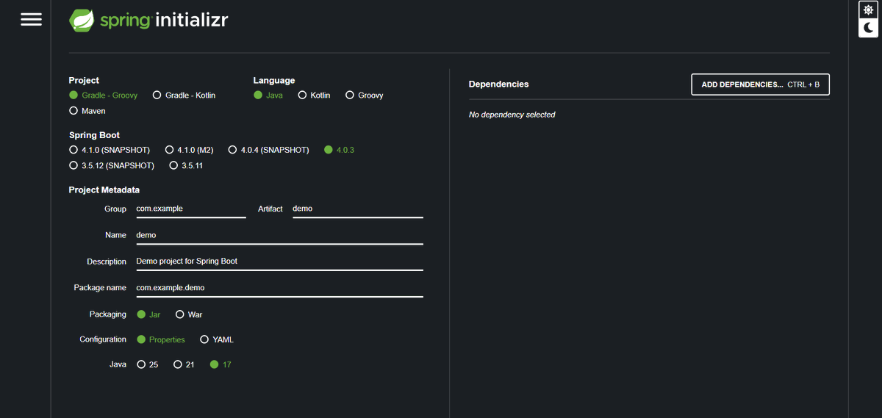Click the Java row label

coord(118,364)
